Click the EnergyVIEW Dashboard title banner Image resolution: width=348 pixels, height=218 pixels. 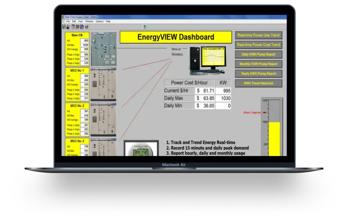point(176,37)
